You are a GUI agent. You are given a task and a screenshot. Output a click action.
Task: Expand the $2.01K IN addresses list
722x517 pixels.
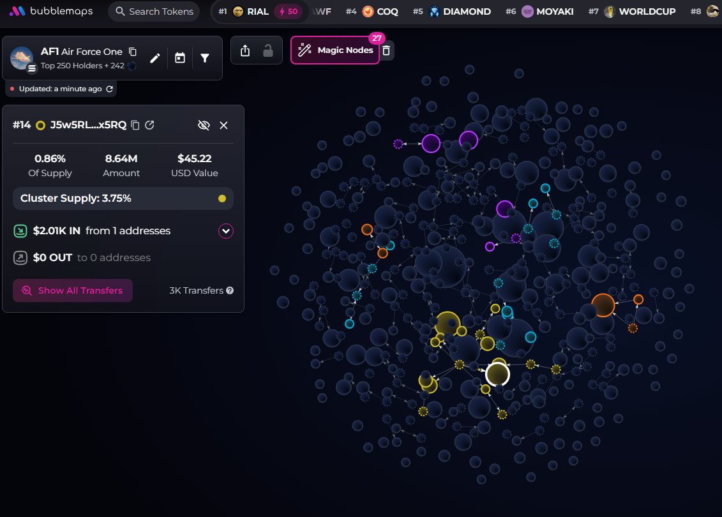click(x=225, y=230)
